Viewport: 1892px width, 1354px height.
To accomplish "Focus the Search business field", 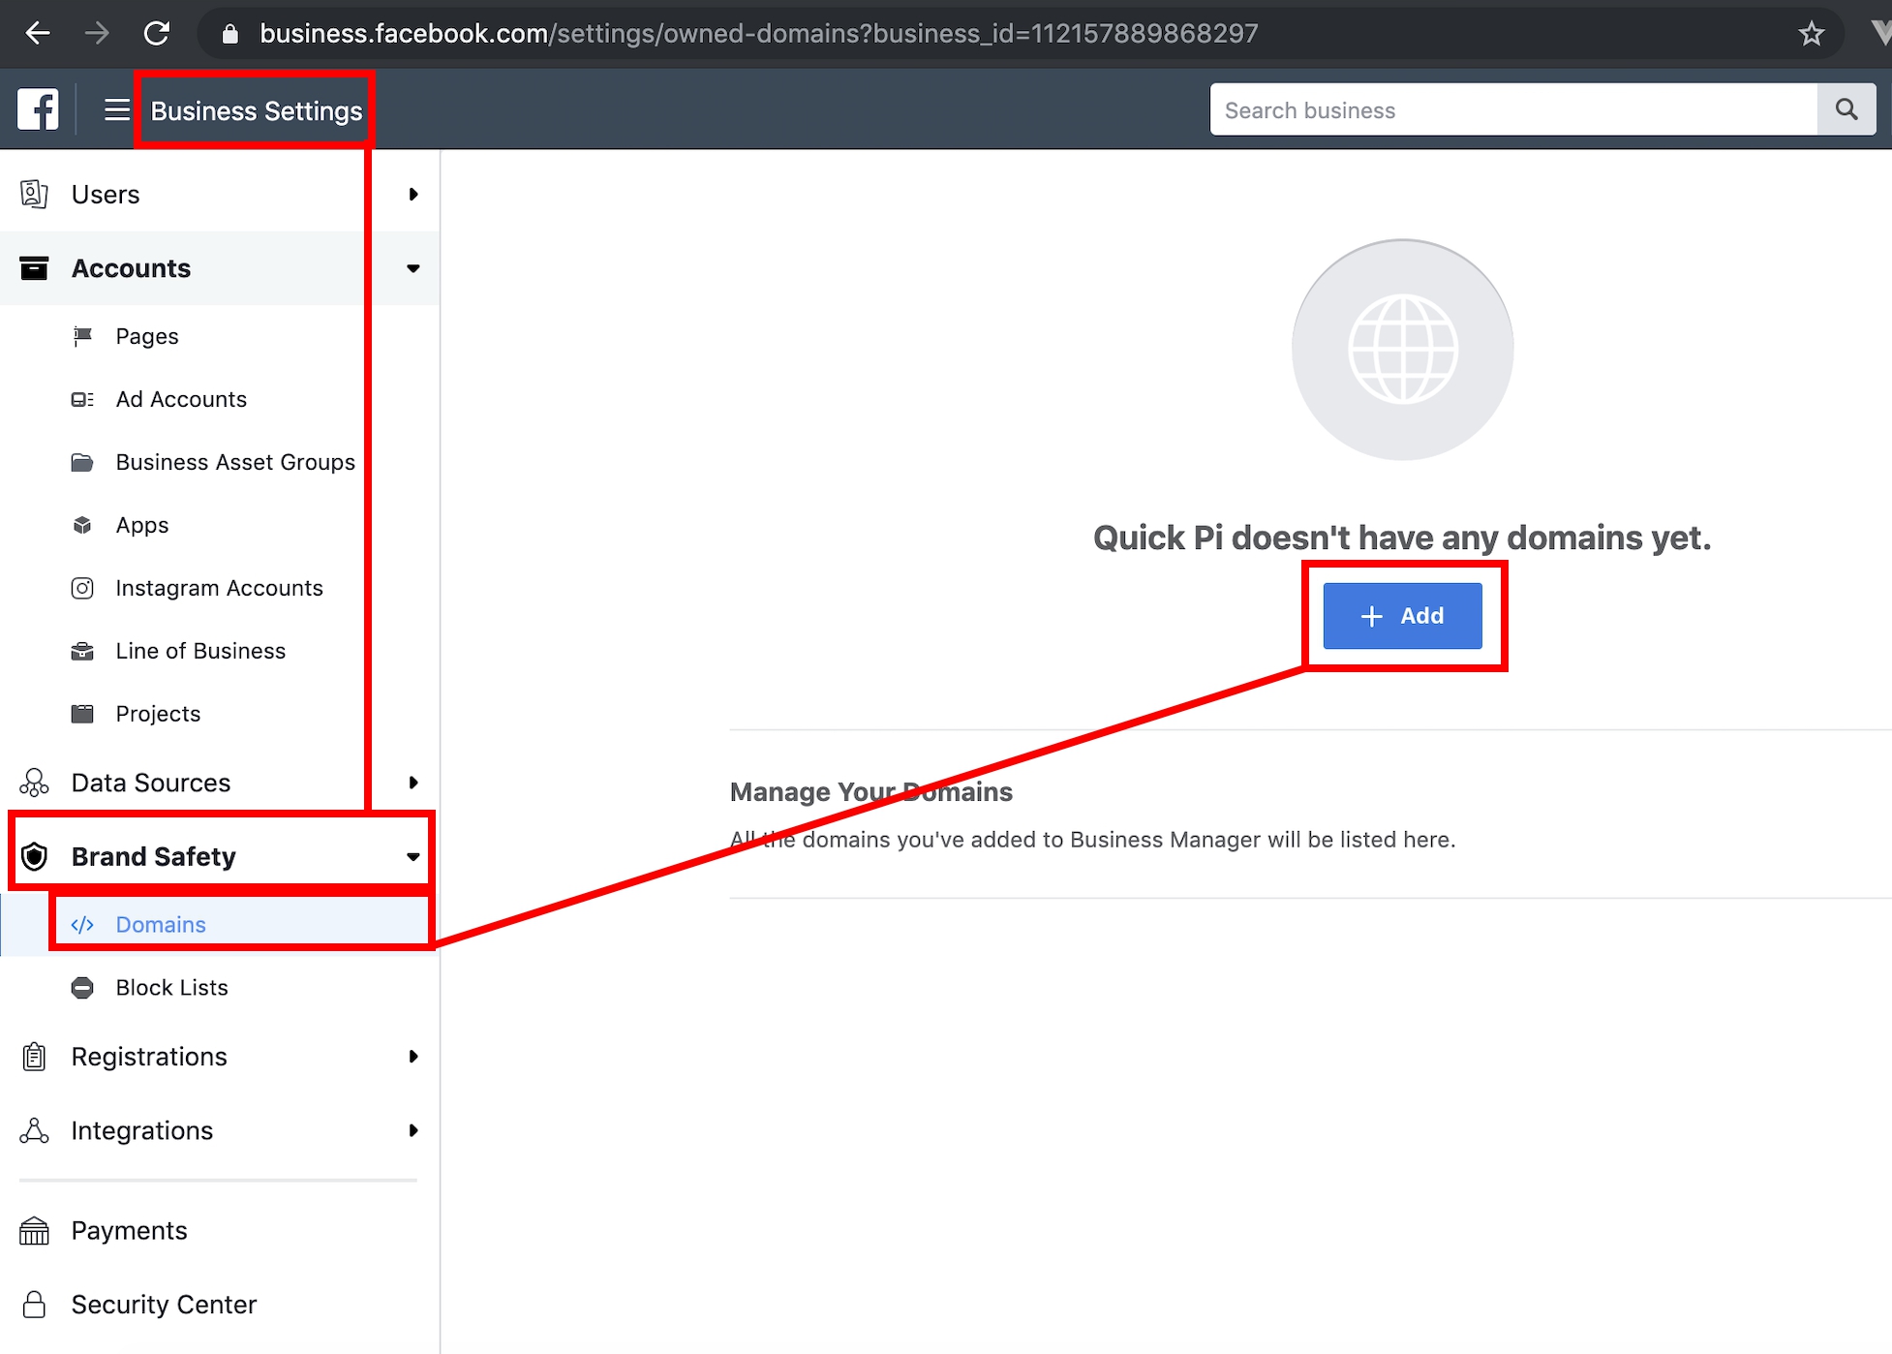I will tap(1513, 109).
